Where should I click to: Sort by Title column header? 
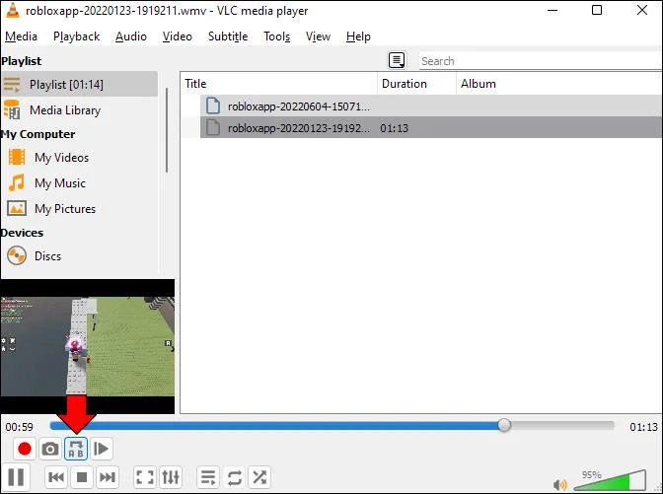(x=279, y=83)
